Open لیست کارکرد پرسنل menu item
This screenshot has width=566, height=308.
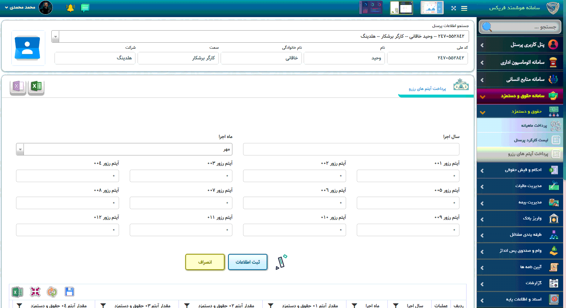pyautogui.click(x=520, y=140)
